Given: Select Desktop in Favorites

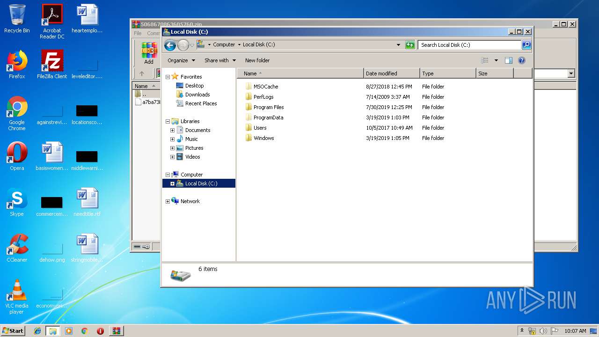Looking at the screenshot, I should tap(194, 86).
